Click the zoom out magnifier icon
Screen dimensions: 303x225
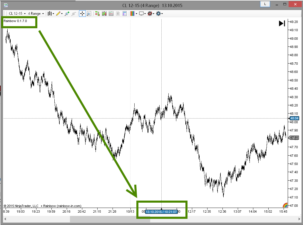(x=74, y=14)
